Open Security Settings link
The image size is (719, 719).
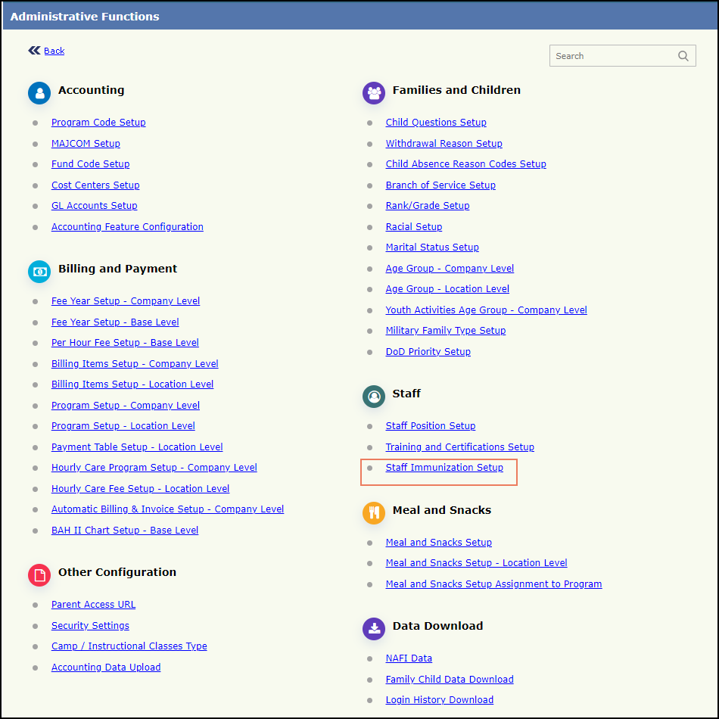(90, 626)
